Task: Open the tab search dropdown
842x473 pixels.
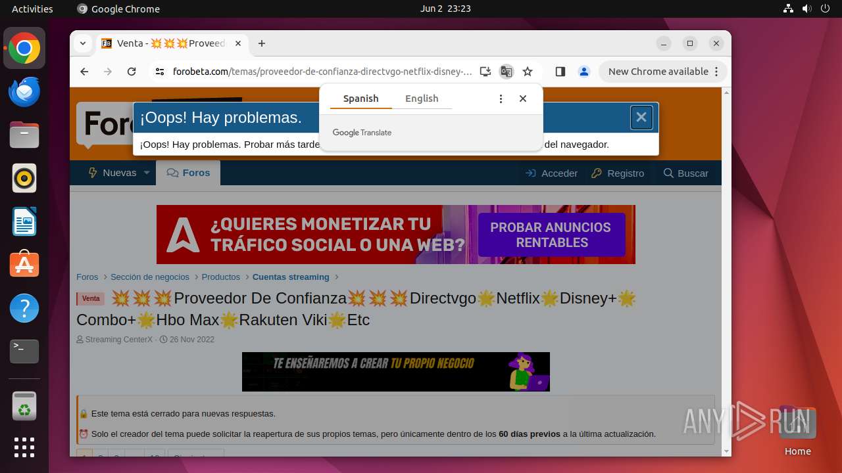Action: pos(83,43)
